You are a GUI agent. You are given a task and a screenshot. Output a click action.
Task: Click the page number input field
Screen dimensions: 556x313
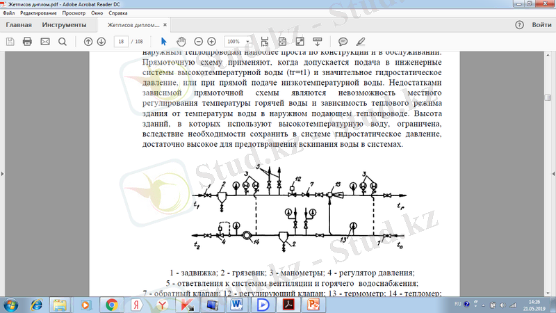pos(122,41)
